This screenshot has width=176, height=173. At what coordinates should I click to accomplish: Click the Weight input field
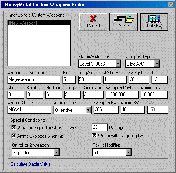click(x=139, y=80)
